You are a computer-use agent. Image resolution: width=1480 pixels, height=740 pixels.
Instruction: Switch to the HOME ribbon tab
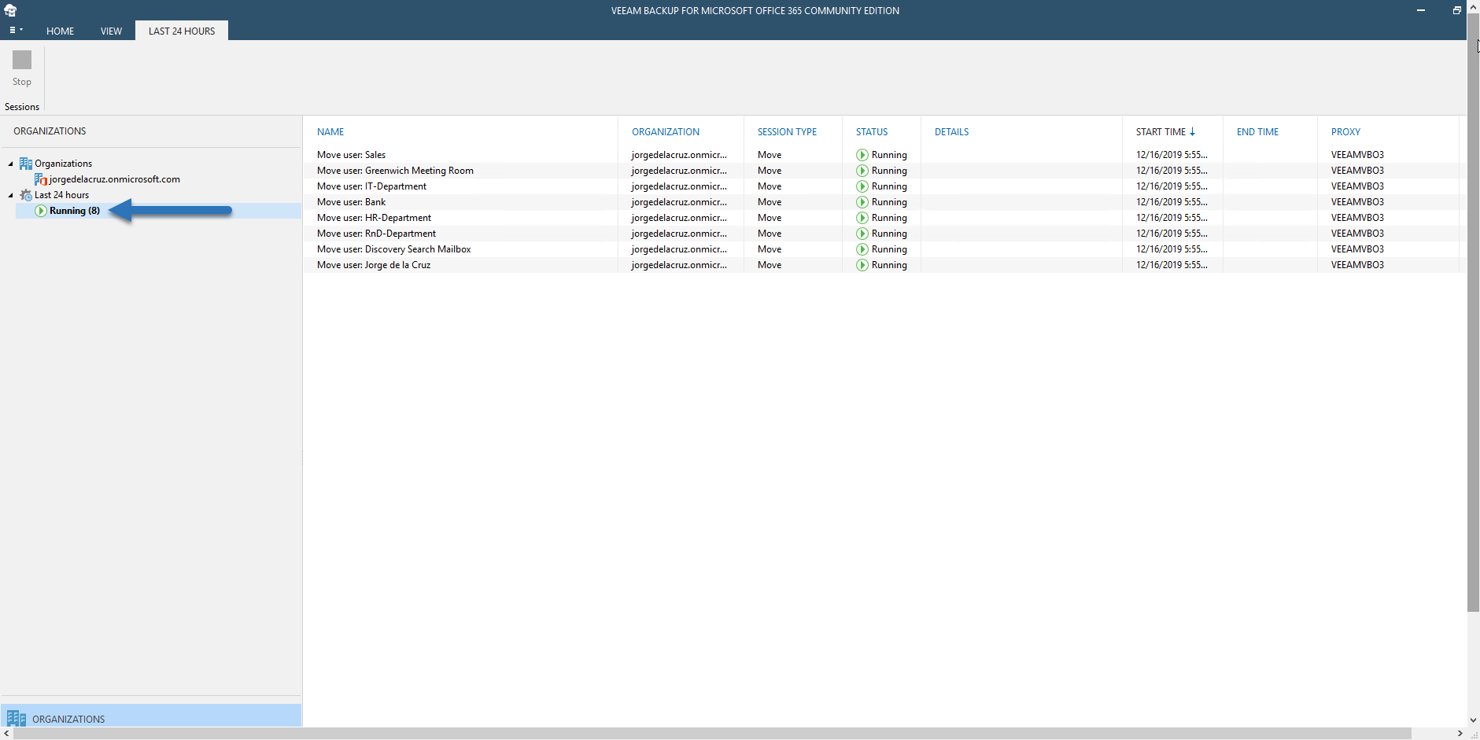pyautogui.click(x=60, y=31)
